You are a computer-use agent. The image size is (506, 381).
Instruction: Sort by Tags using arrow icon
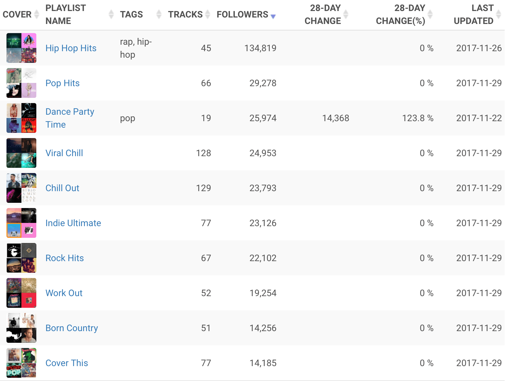(x=159, y=14)
